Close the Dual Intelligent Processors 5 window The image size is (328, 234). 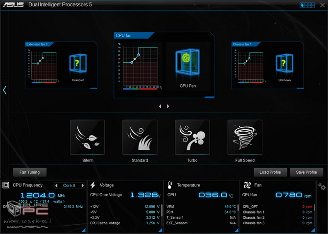click(322, 5)
